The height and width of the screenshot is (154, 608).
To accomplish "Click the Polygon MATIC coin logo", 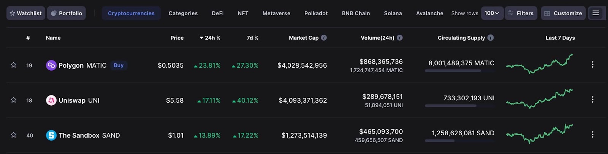I will [x=51, y=65].
